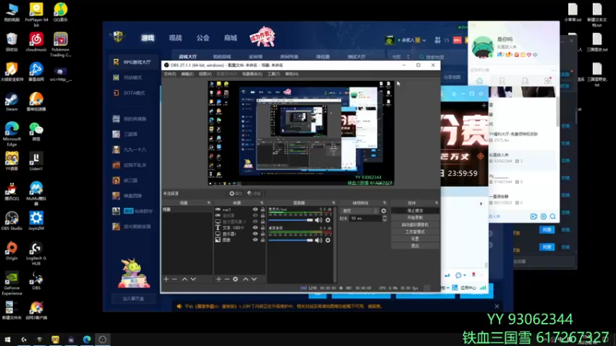The width and height of the screenshot is (616, 346).
Task: Toggle visibility of the display capture source
Action: (x=256, y=234)
